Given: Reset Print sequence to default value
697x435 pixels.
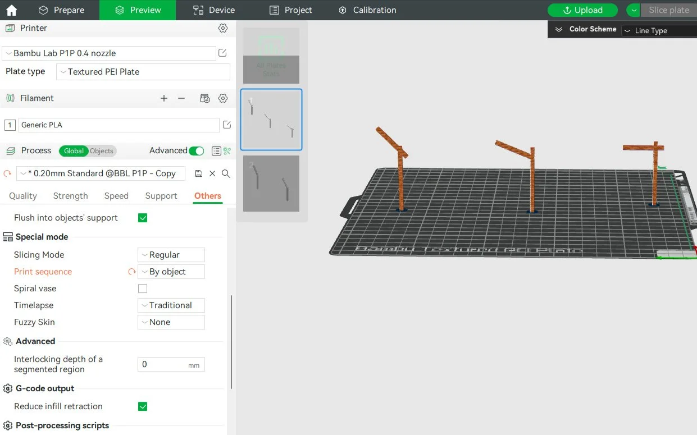Looking at the screenshot, I should click(x=132, y=272).
